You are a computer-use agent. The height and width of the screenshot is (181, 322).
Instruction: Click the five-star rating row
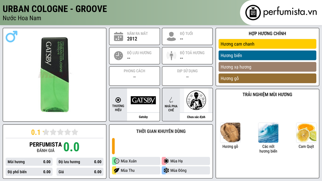[60, 132]
